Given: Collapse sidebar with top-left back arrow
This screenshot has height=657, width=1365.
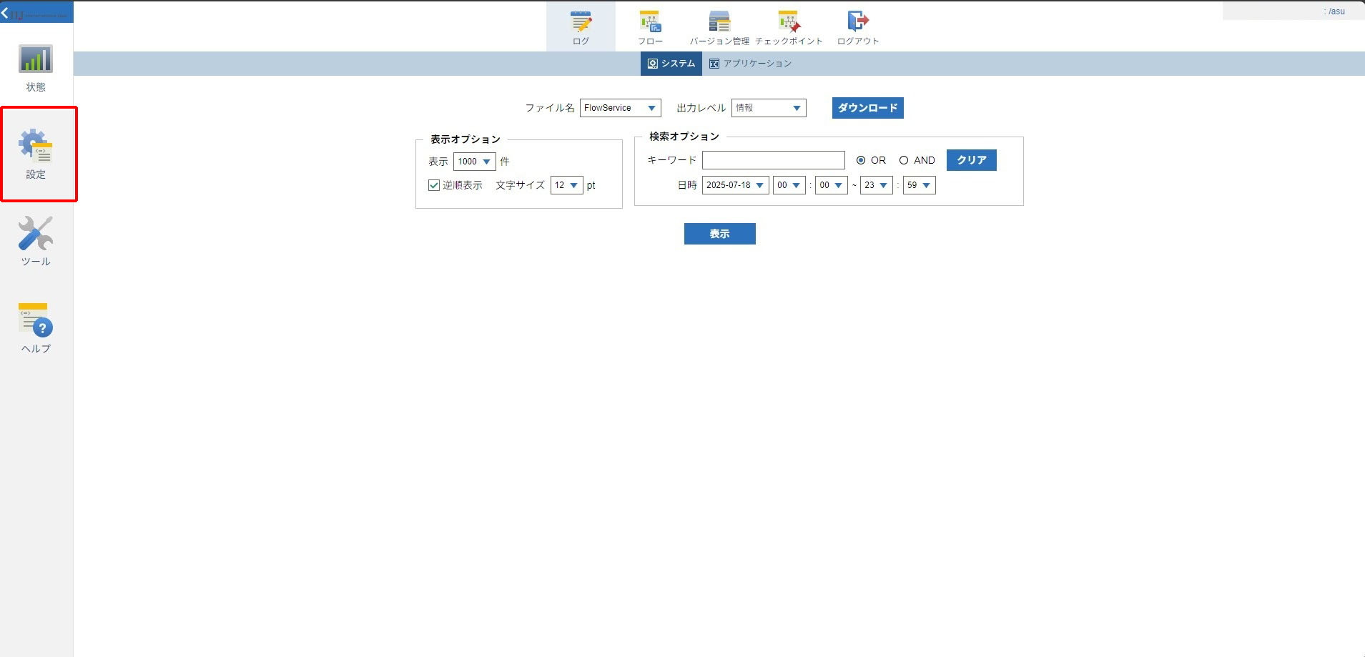Looking at the screenshot, I should pyautogui.click(x=6, y=13).
